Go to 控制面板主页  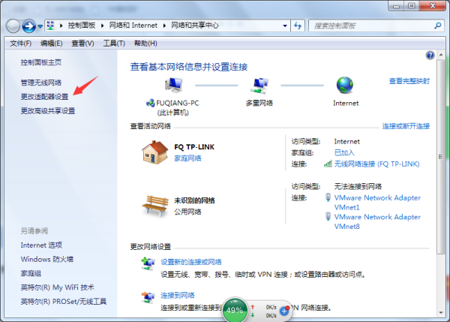41,62
